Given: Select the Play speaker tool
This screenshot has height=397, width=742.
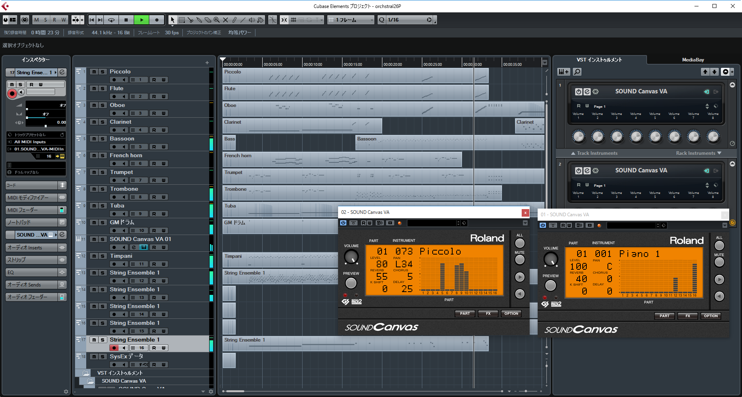Looking at the screenshot, I should coord(252,20).
